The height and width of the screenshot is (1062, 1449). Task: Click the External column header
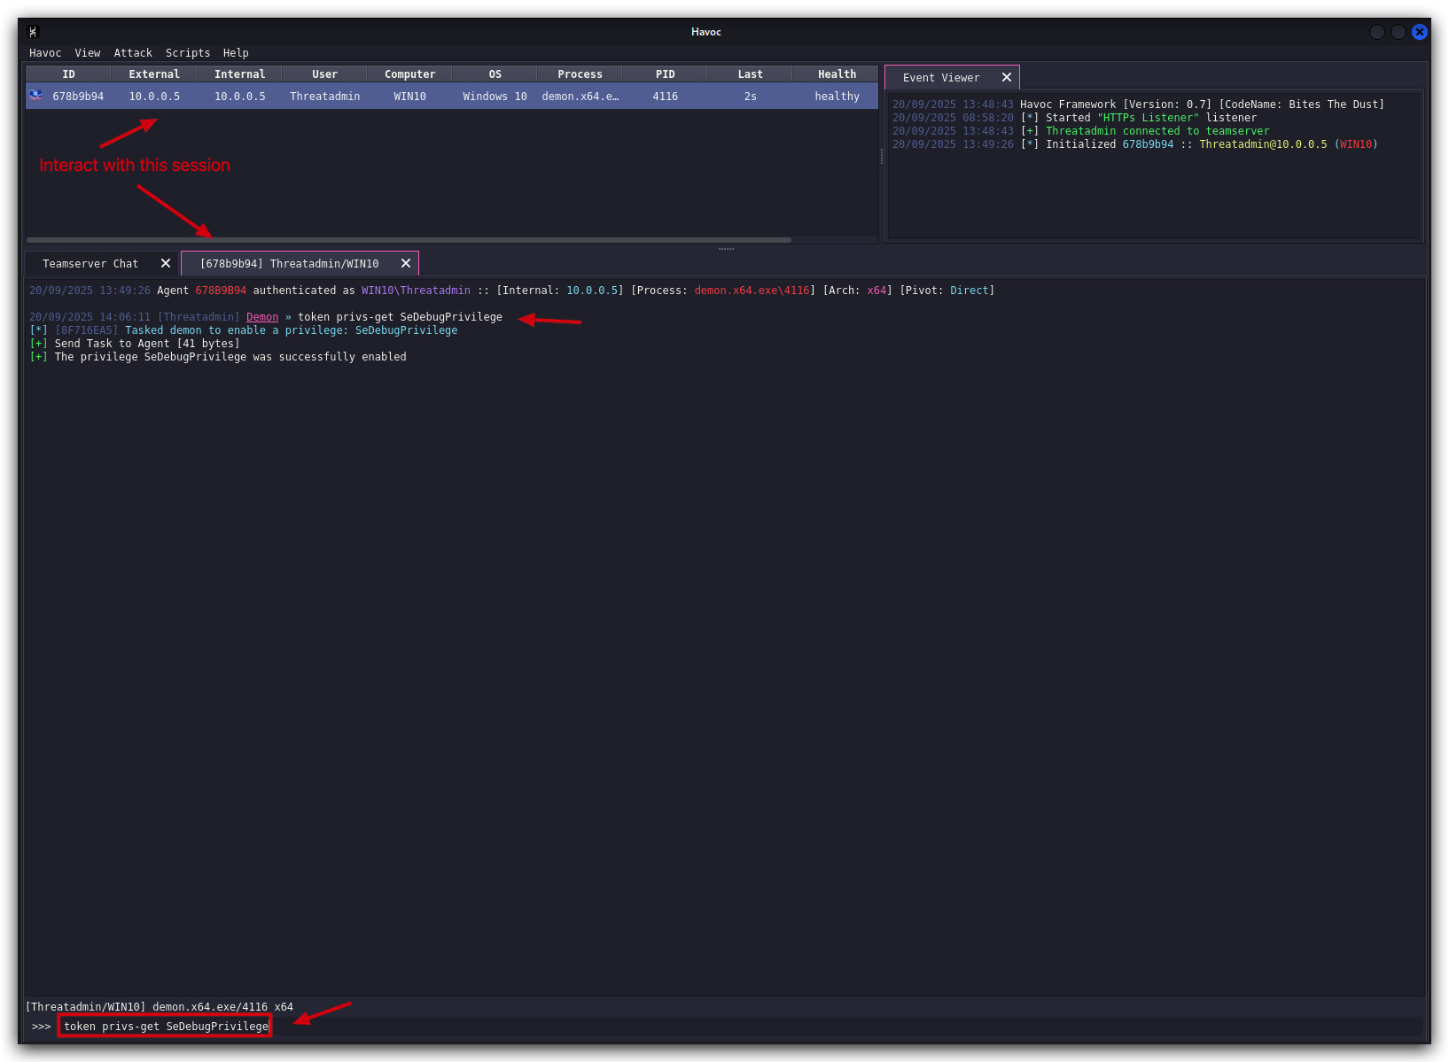(154, 74)
